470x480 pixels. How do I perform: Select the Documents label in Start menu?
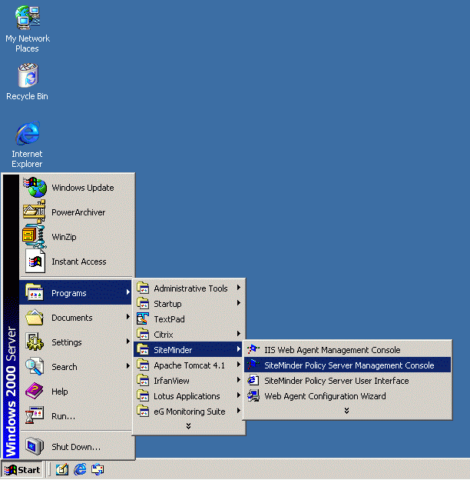point(72,318)
